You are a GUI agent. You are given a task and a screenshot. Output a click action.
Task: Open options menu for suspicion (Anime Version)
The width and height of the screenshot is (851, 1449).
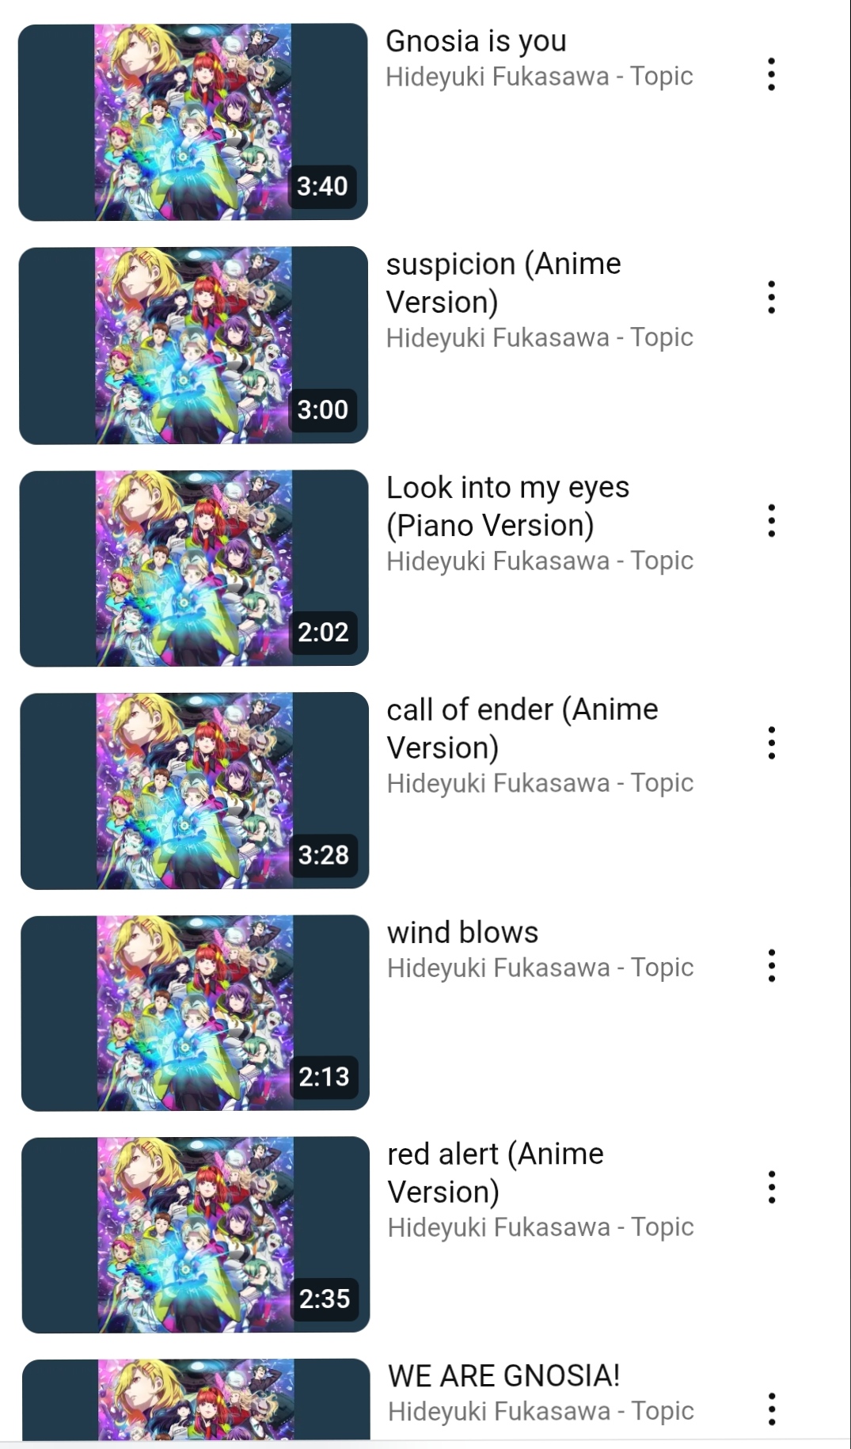pyautogui.click(x=771, y=298)
